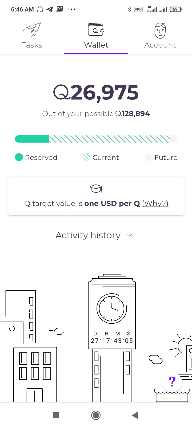Tap the clock face illustration
Screen dimensions: 192x428
111,308
